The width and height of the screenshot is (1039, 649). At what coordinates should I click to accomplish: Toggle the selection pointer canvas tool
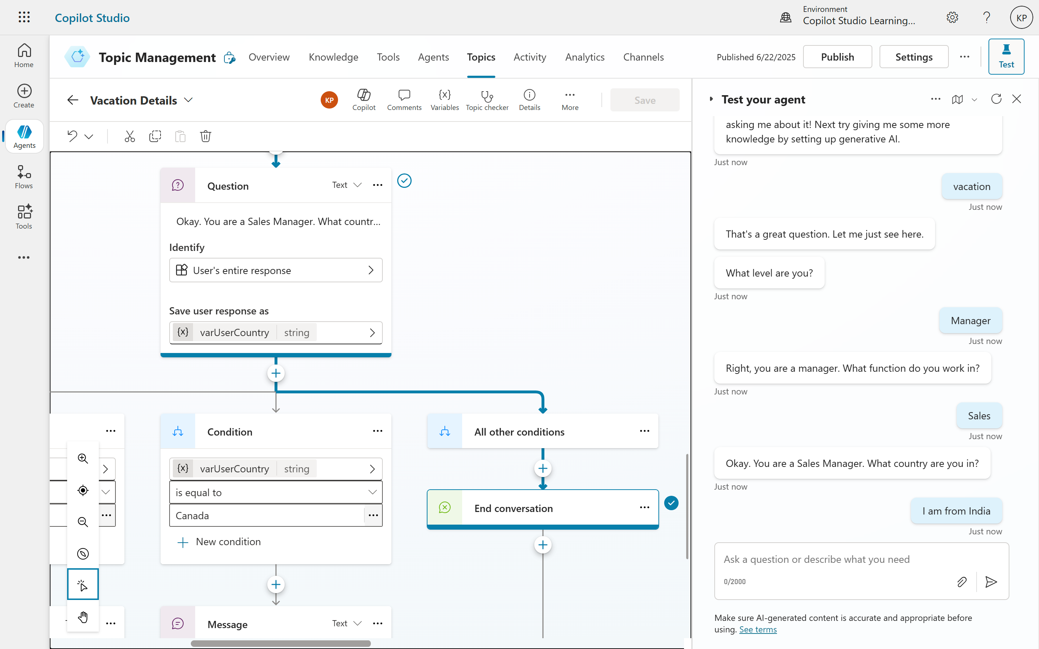tap(83, 584)
